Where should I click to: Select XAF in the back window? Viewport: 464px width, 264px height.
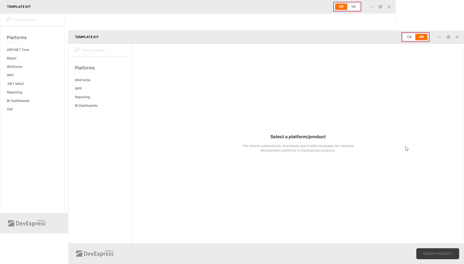coord(10,110)
